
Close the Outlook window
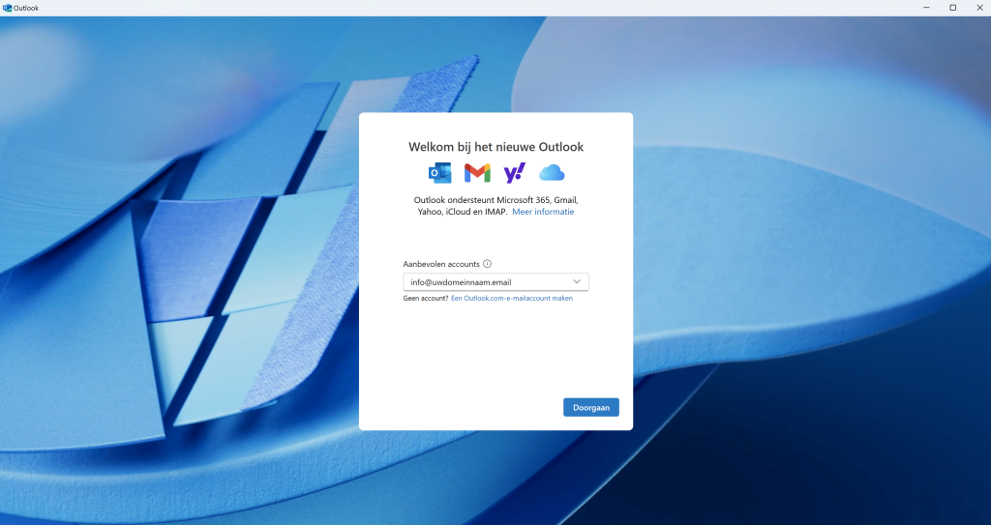[979, 8]
